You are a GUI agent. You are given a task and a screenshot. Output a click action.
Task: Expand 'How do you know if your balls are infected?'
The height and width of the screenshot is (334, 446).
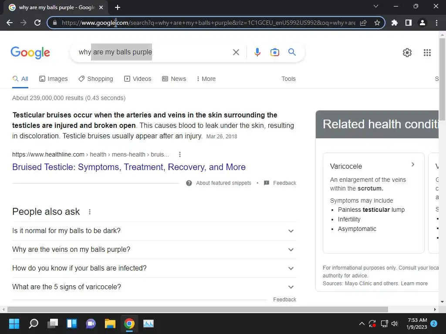(154, 268)
